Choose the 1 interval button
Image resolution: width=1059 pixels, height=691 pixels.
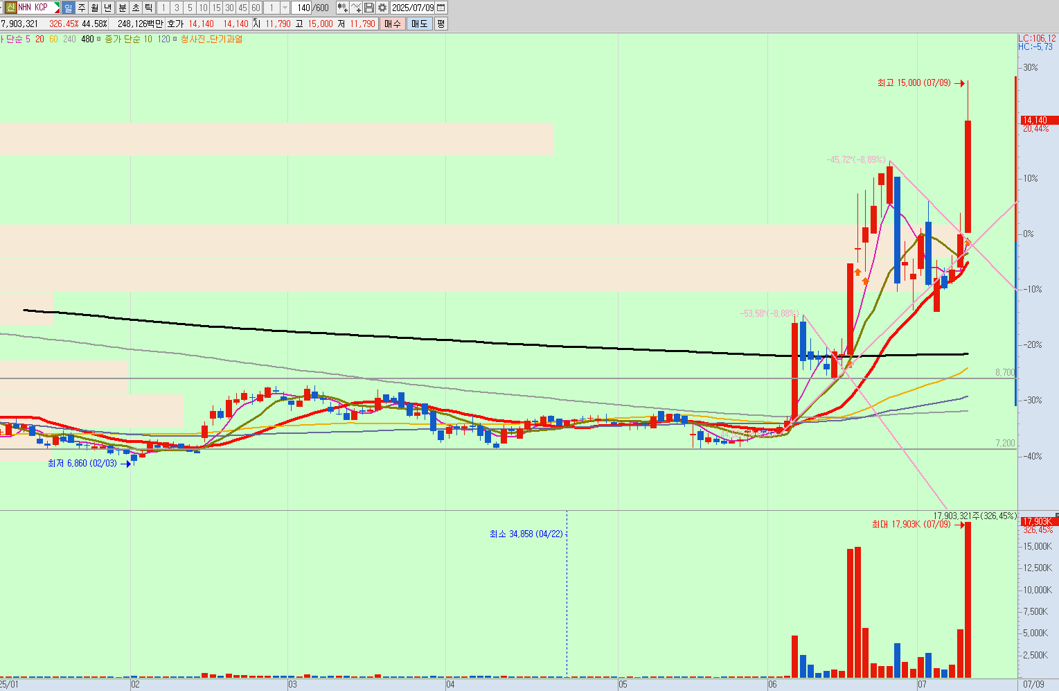[163, 8]
